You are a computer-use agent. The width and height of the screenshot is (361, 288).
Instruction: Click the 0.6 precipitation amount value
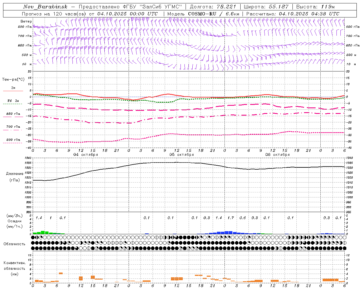pyautogui.click(x=243, y=218)
